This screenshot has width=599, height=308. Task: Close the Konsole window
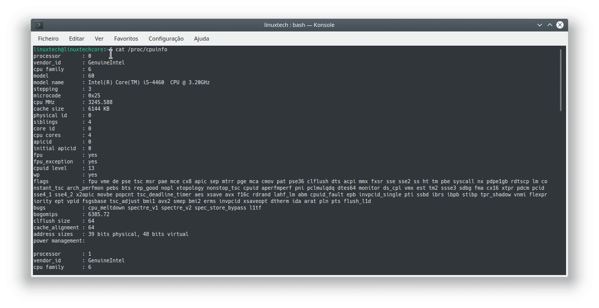tap(560, 25)
